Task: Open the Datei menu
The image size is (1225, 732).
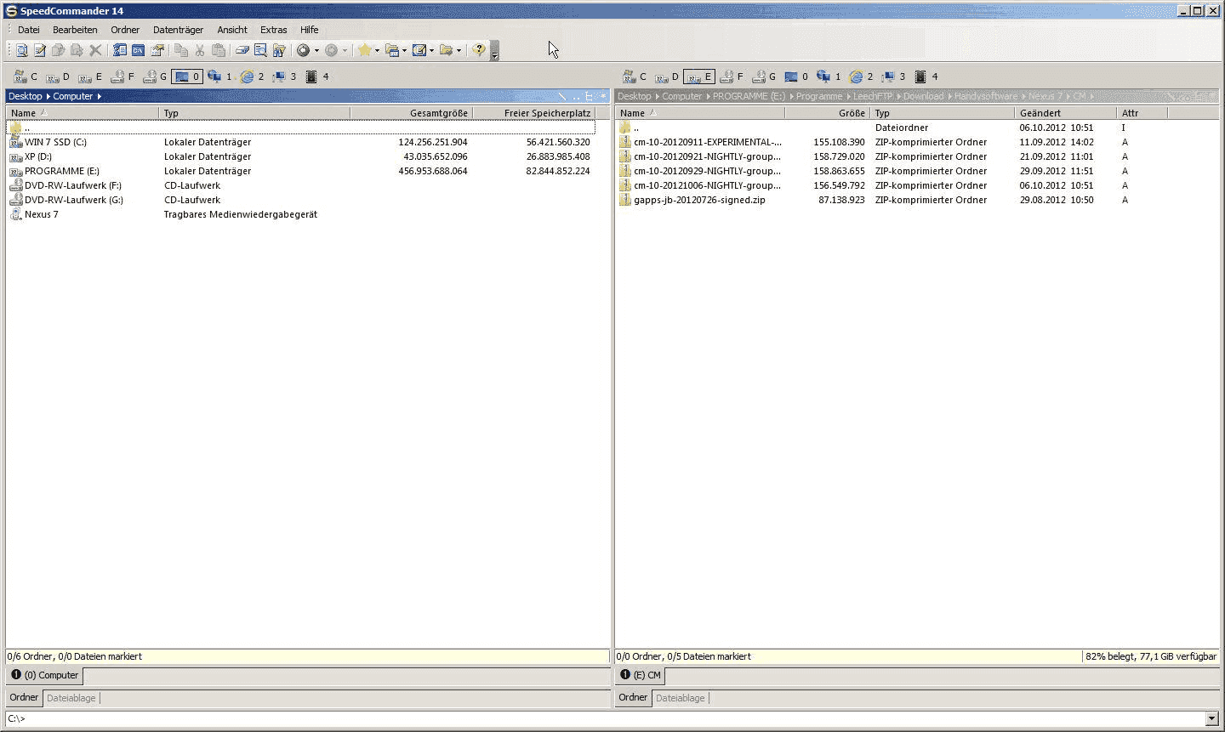Action: click(29, 30)
